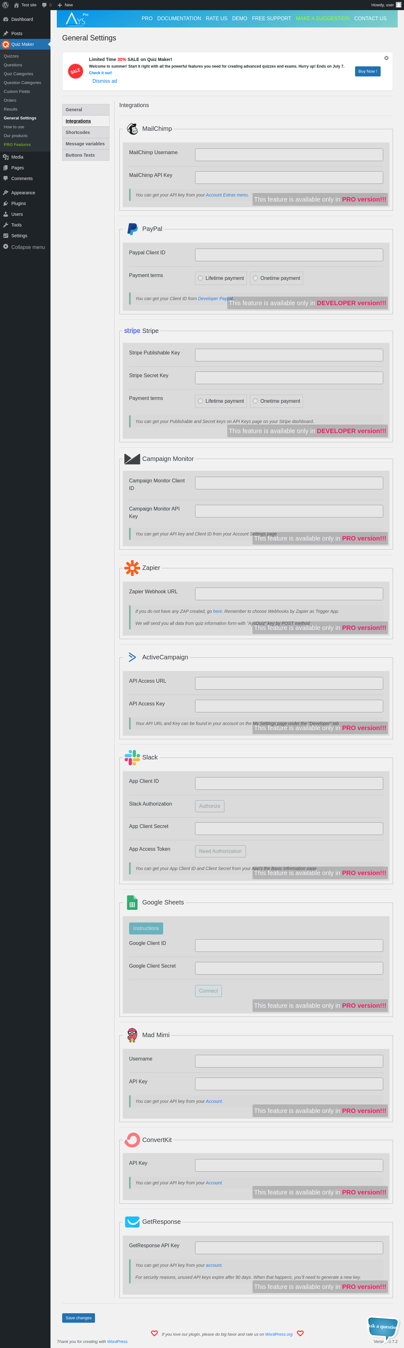Click the Dashboard gauge icon
404x1348 pixels.
pos(6,19)
